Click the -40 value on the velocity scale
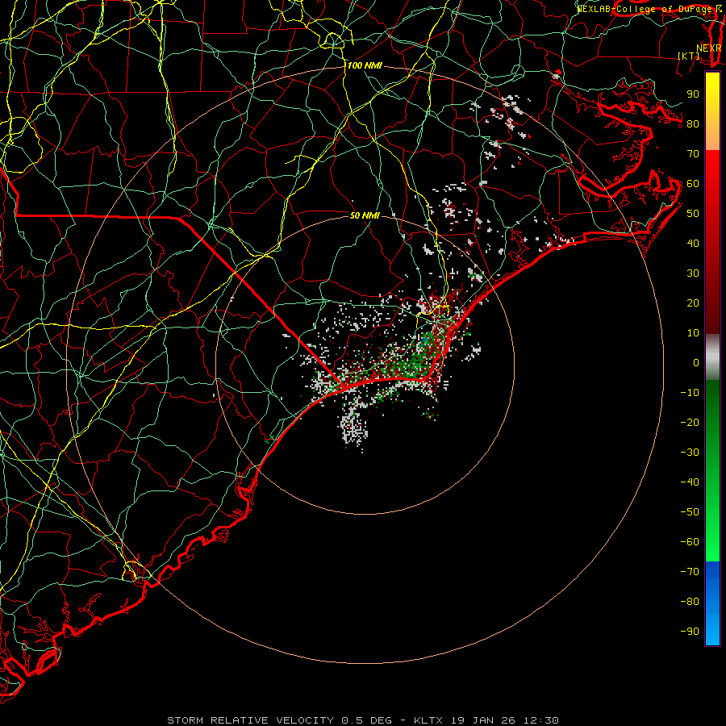 tap(690, 482)
